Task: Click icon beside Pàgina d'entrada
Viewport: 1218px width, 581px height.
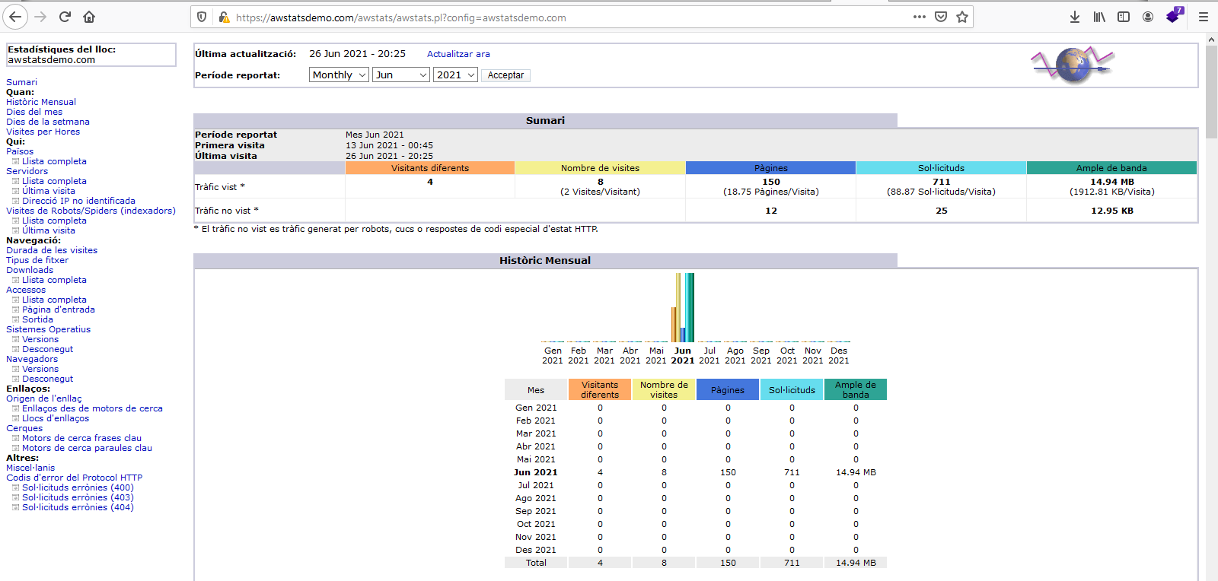Action: click(x=15, y=310)
